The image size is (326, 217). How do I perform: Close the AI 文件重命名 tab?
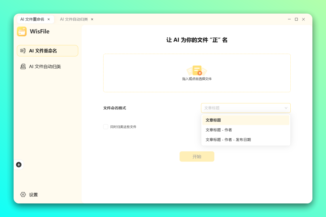click(49, 19)
